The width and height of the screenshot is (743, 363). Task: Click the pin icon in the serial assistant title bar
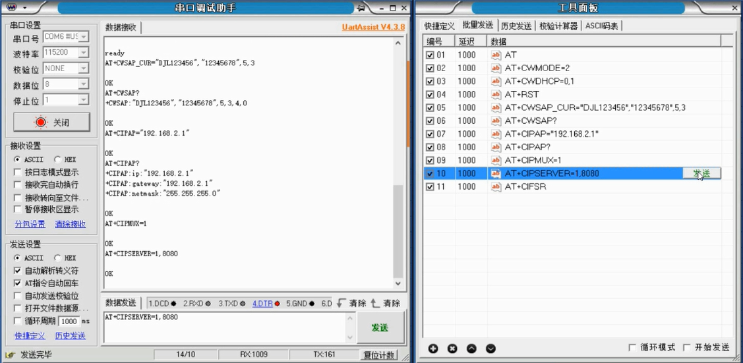(361, 8)
